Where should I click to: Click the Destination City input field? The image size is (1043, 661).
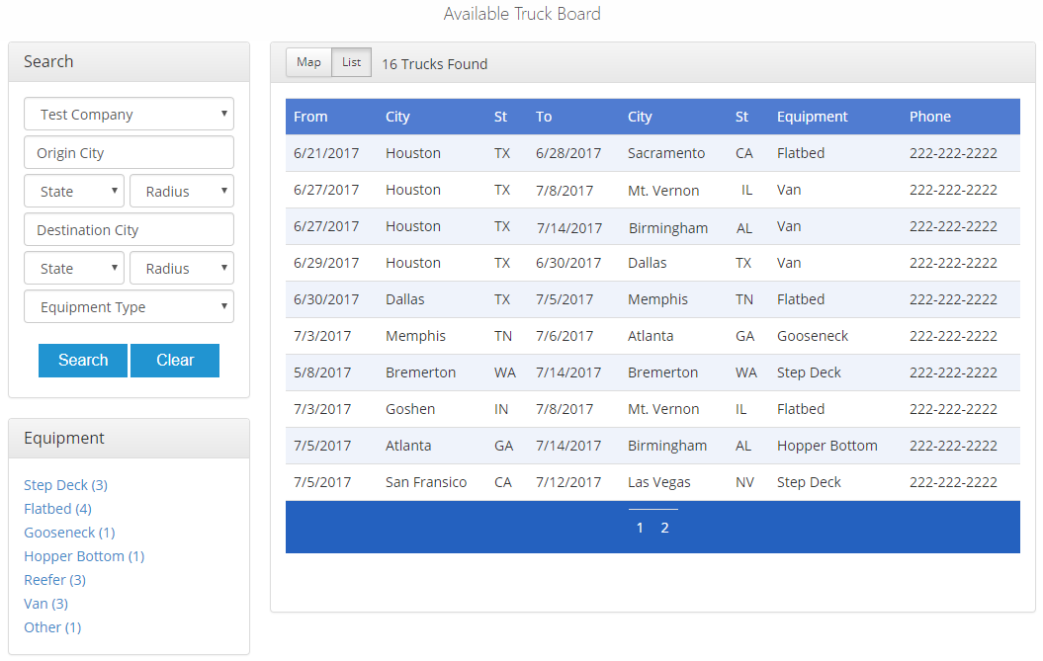click(129, 230)
